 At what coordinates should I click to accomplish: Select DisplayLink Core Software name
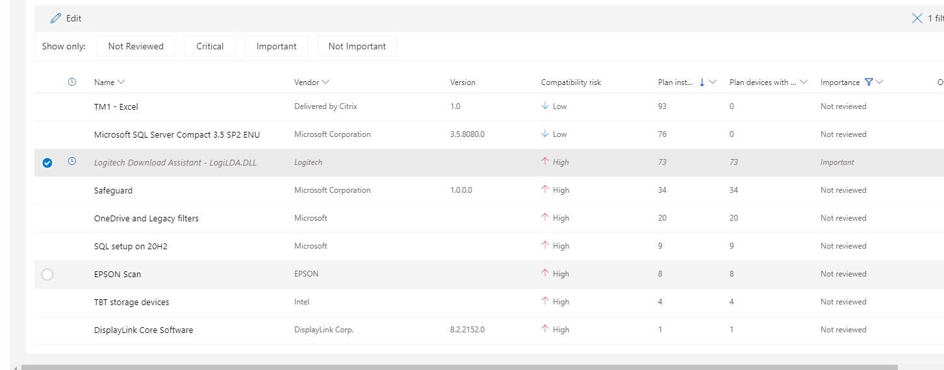(x=144, y=330)
